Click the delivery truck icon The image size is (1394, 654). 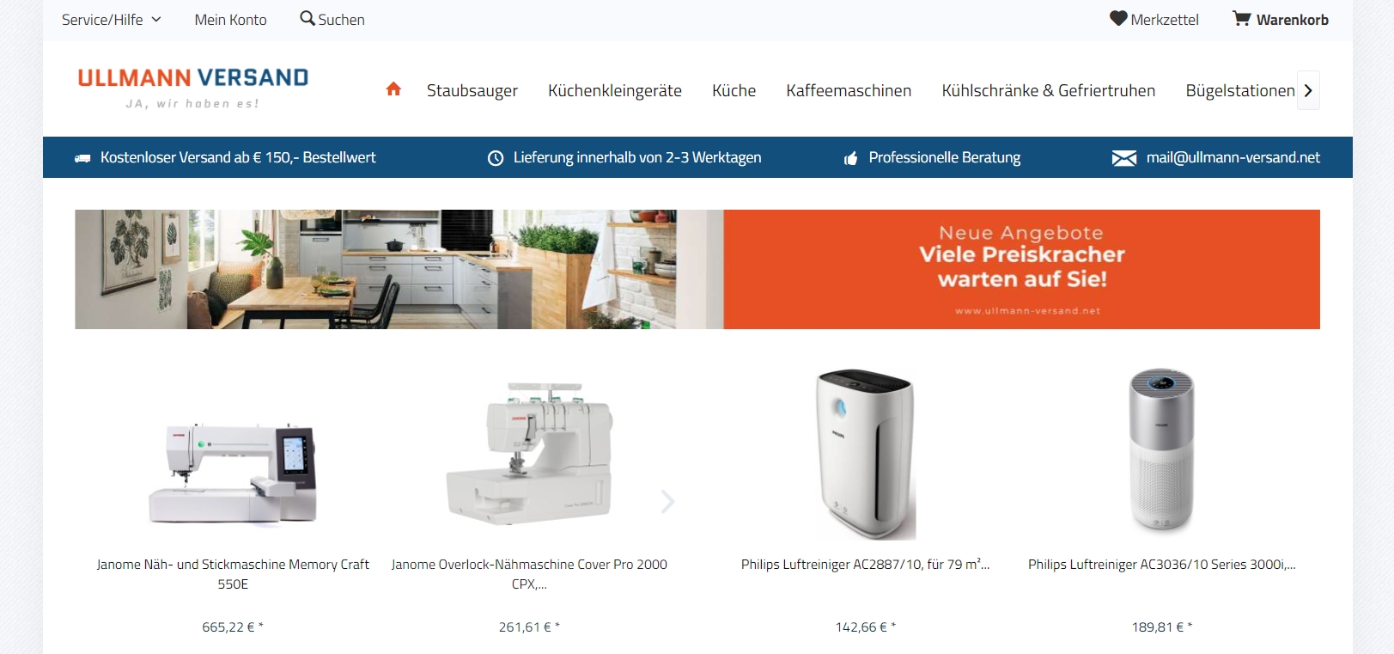(x=82, y=158)
